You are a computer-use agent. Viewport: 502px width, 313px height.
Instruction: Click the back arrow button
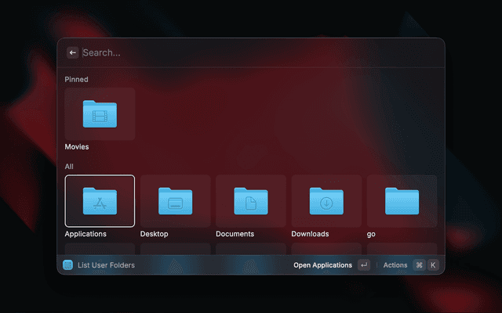pos(73,52)
